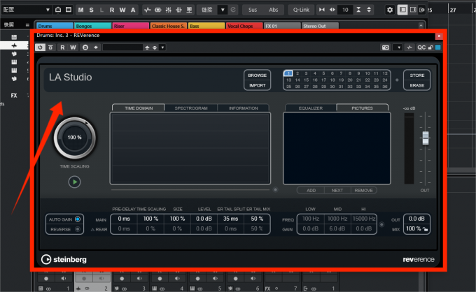
Task: Open the QC quick controls icon
Action: coord(421,48)
